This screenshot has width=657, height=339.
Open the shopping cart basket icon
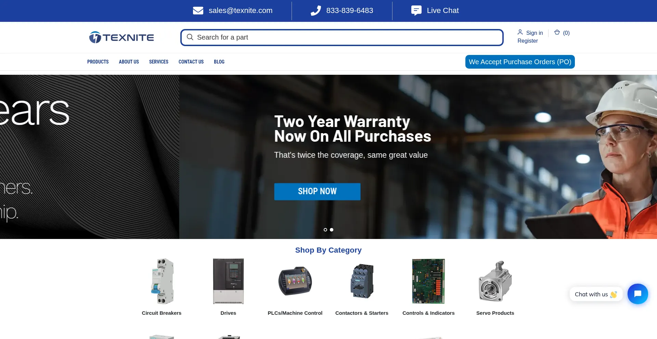coord(557,32)
